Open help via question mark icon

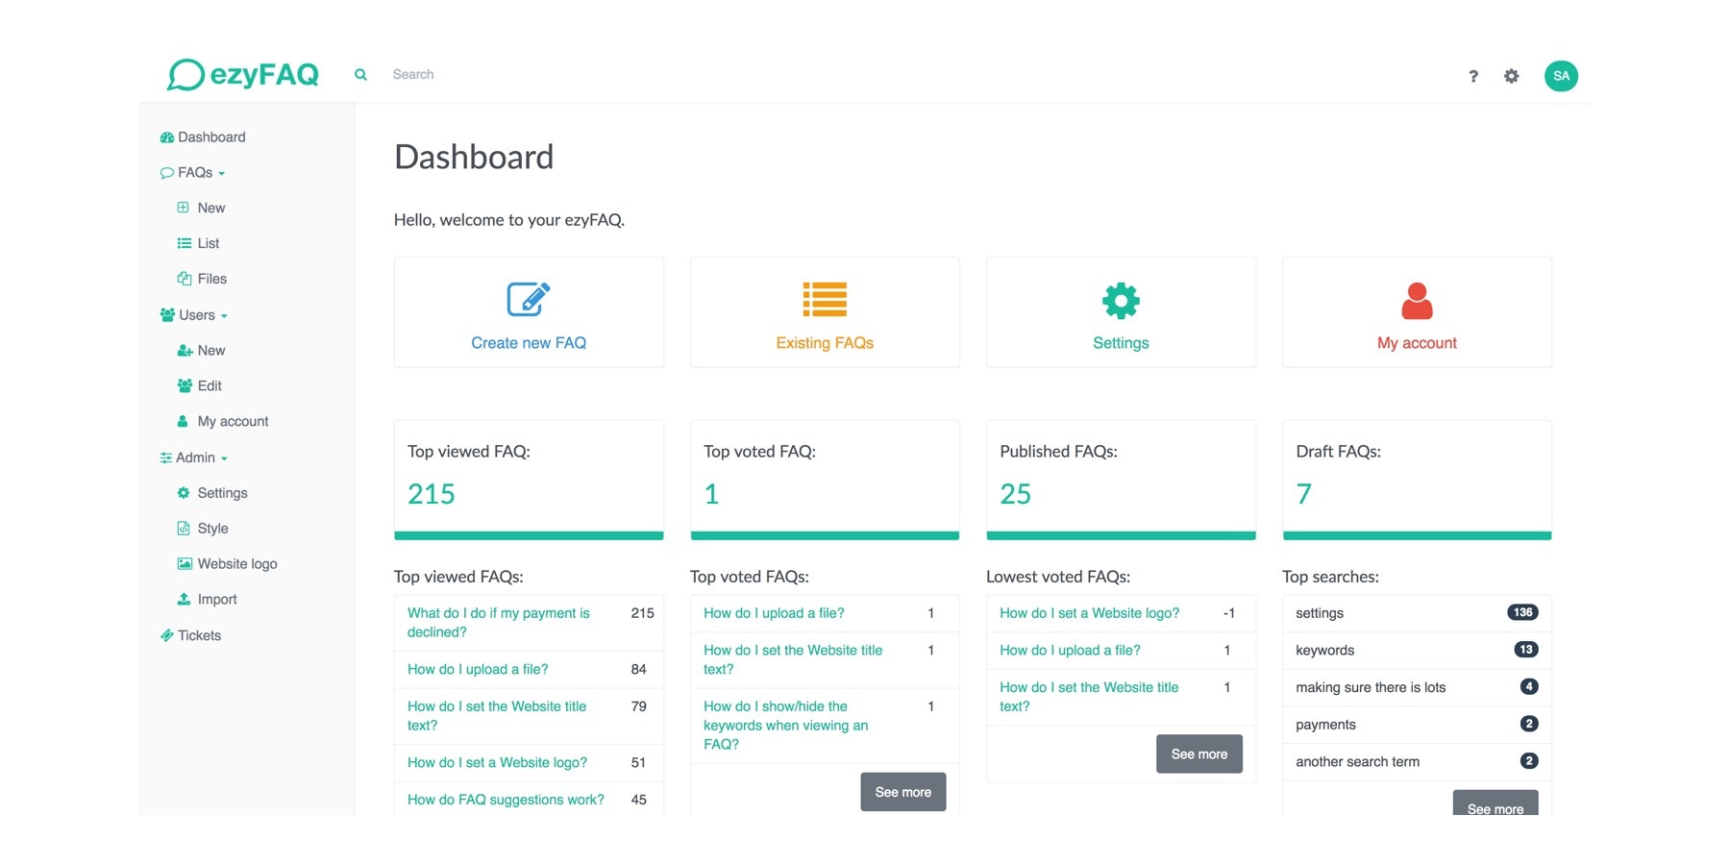1473,76
